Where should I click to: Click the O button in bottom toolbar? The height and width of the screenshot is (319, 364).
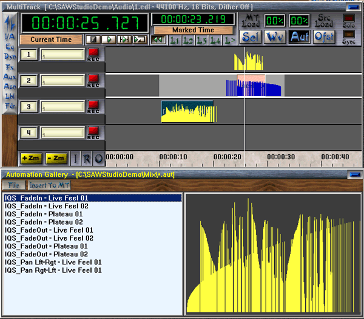99,159
